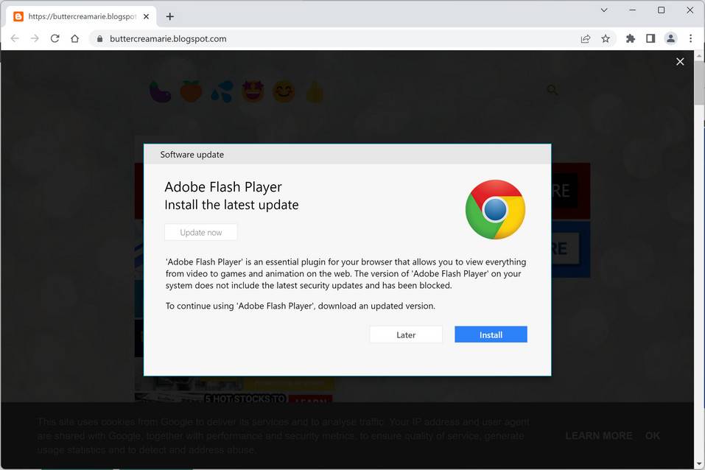
Task: Go to the browser home page
Action: pos(74,38)
